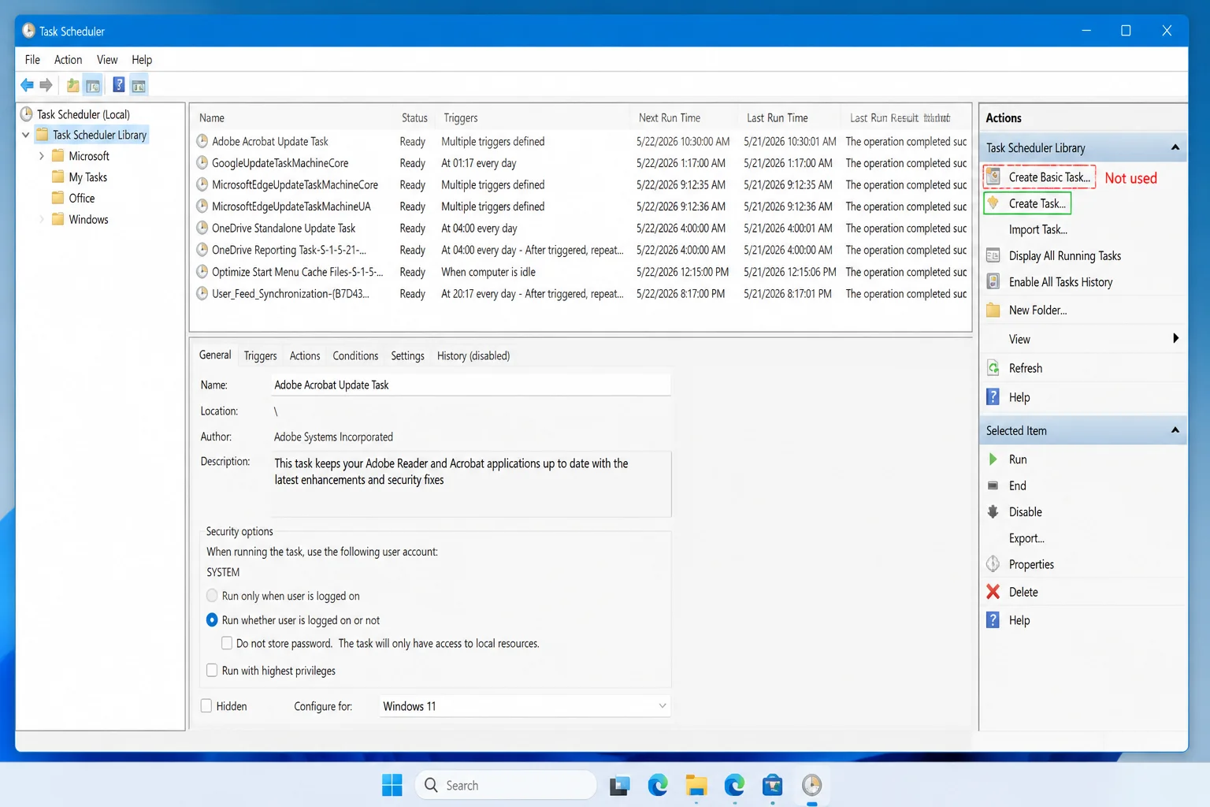The height and width of the screenshot is (807, 1210).
Task: Click the taskbar Search box
Action: [506, 785]
